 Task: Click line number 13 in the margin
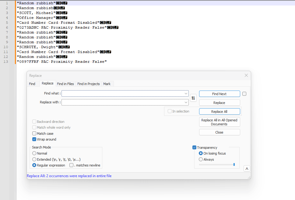(x=6, y=62)
